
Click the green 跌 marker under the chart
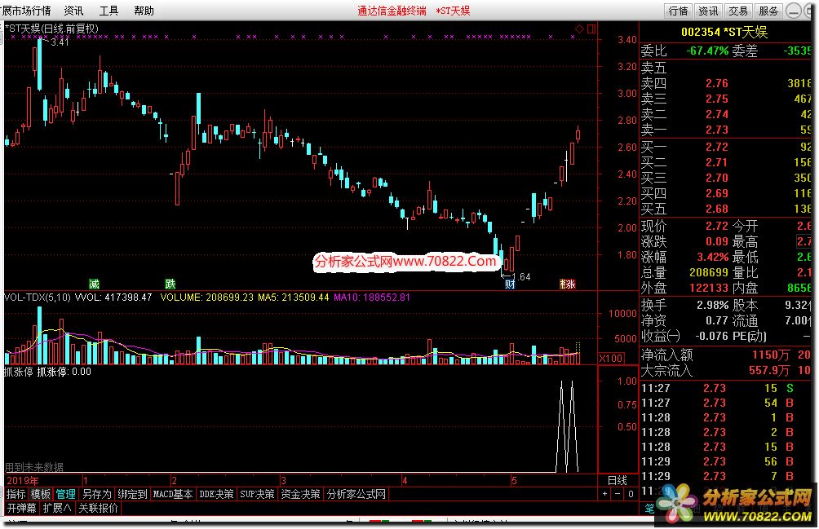tap(170, 284)
